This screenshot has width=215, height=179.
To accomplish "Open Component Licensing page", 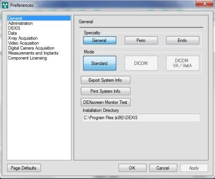I will click(x=27, y=58).
